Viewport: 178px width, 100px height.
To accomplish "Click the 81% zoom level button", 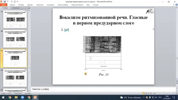I will coord(154,93).
